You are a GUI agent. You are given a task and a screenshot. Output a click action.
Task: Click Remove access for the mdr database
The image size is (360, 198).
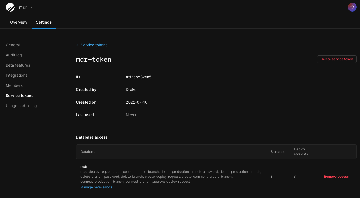tap(336, 177)
